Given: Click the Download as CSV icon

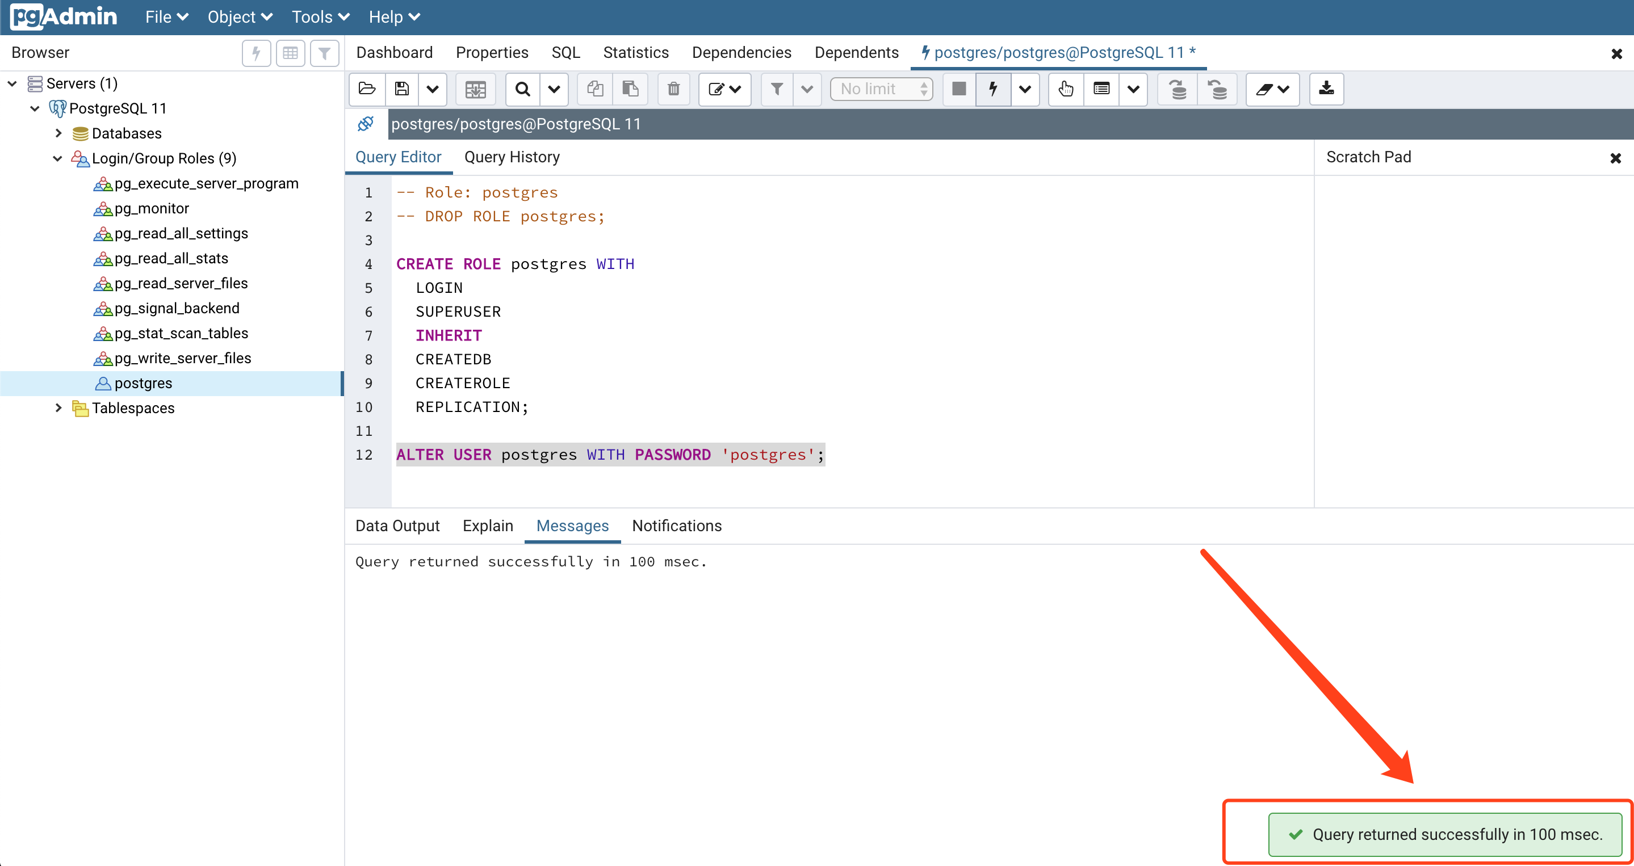Looking at the screenshot, I should point(1326,89).
